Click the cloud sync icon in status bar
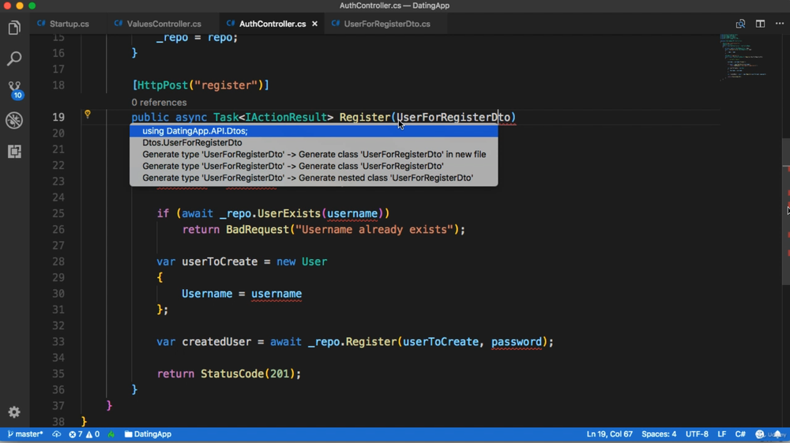The height and width of the screenshot is (443, 790). click(x=56, y=434)
